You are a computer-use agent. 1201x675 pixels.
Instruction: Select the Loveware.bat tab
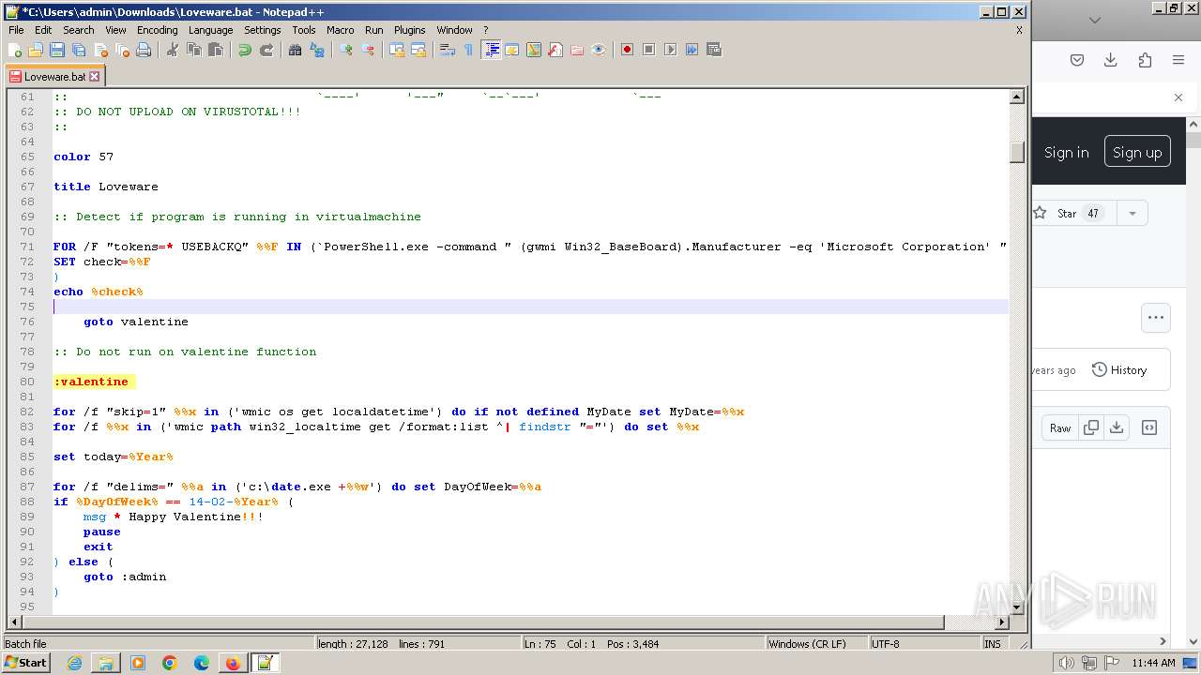point(53,77)
